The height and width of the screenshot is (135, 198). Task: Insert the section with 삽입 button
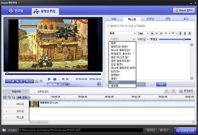[29, 81]
